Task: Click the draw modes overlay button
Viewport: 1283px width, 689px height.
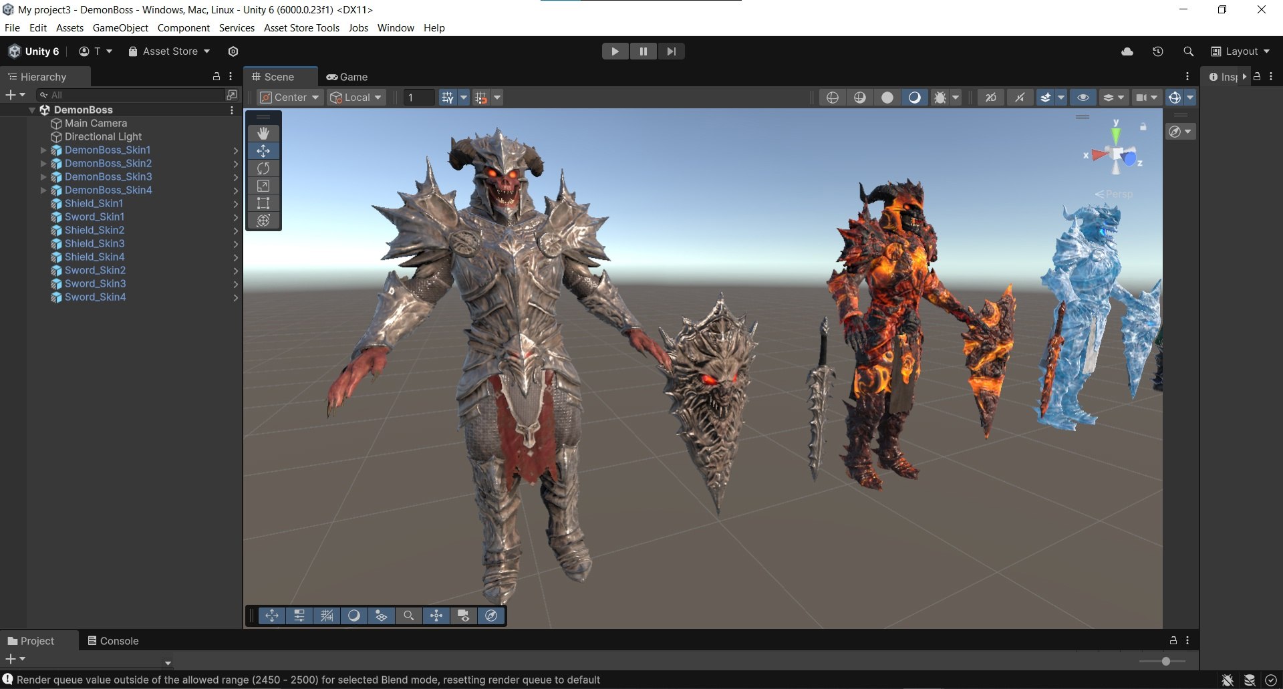Action: coord(354,615)
